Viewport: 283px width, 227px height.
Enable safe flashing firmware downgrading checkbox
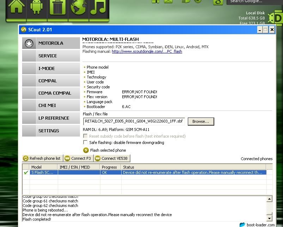pos(85,143)
